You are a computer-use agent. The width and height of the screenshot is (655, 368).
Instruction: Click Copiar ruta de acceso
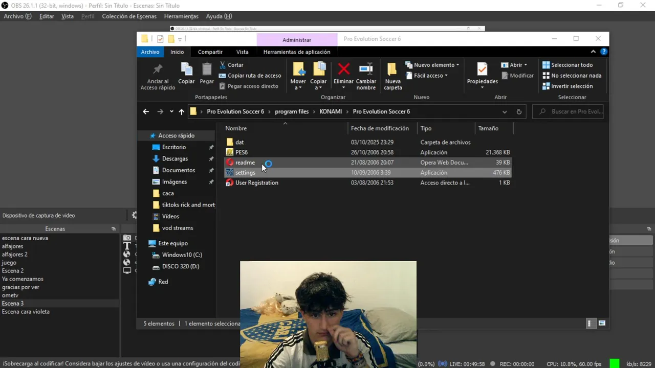[x=250, y=76]
